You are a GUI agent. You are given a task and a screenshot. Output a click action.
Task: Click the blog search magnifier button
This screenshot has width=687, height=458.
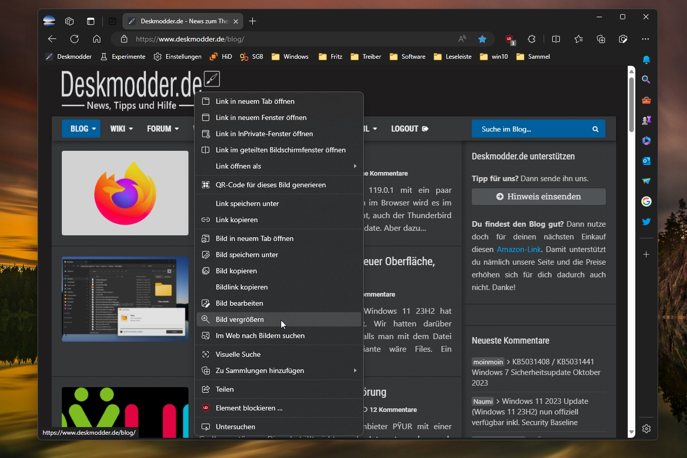tap(595, 129)
